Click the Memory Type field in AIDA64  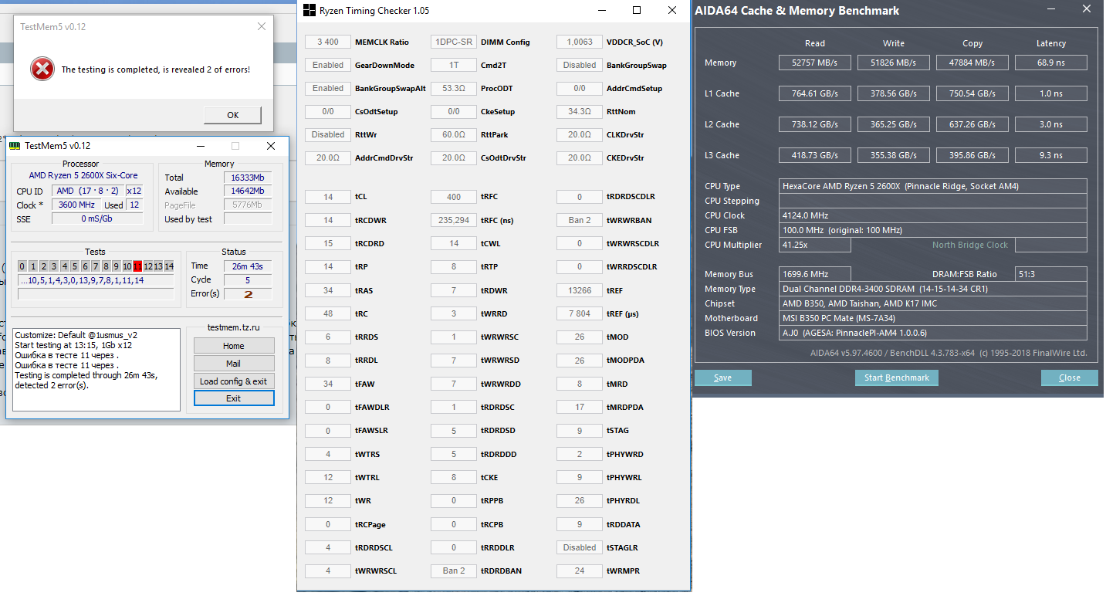coord(934,289)
